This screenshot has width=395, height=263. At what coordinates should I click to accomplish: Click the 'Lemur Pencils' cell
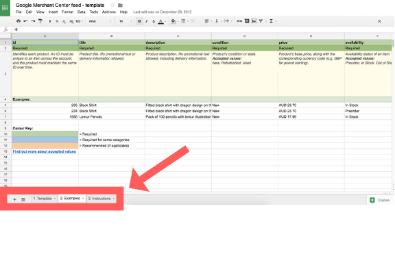(x=112, y=117)
